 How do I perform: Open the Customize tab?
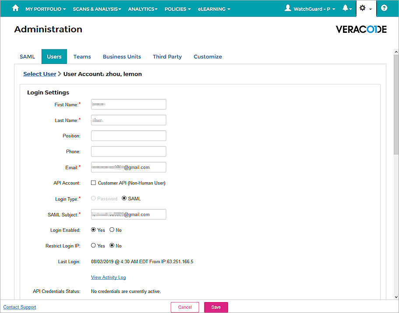point(208,56)
